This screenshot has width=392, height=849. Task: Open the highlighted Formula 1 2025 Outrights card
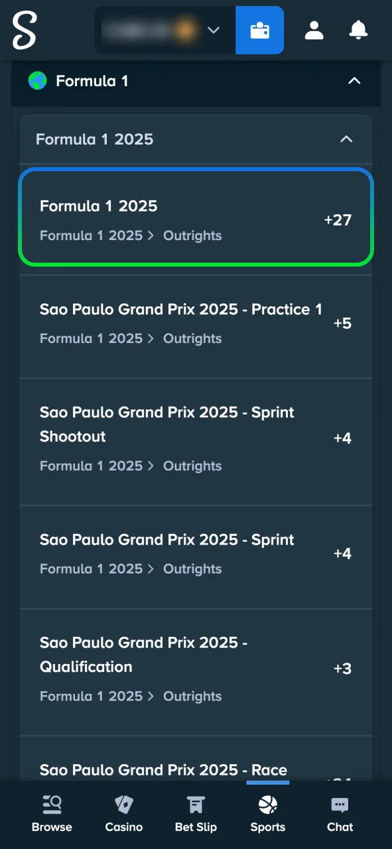196,218
